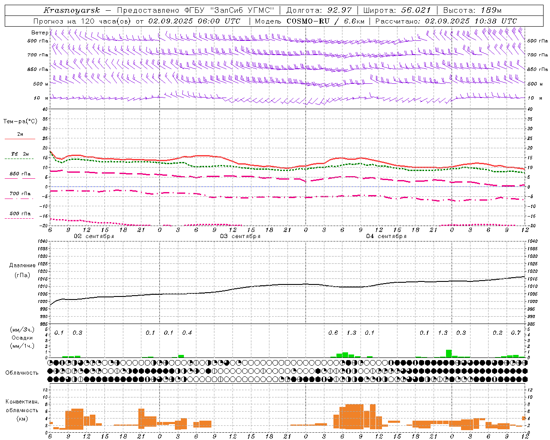This screenshot has width=550, height=440.
Task: Click the 985 value on left pressure axis
Action: click(44, 324)
